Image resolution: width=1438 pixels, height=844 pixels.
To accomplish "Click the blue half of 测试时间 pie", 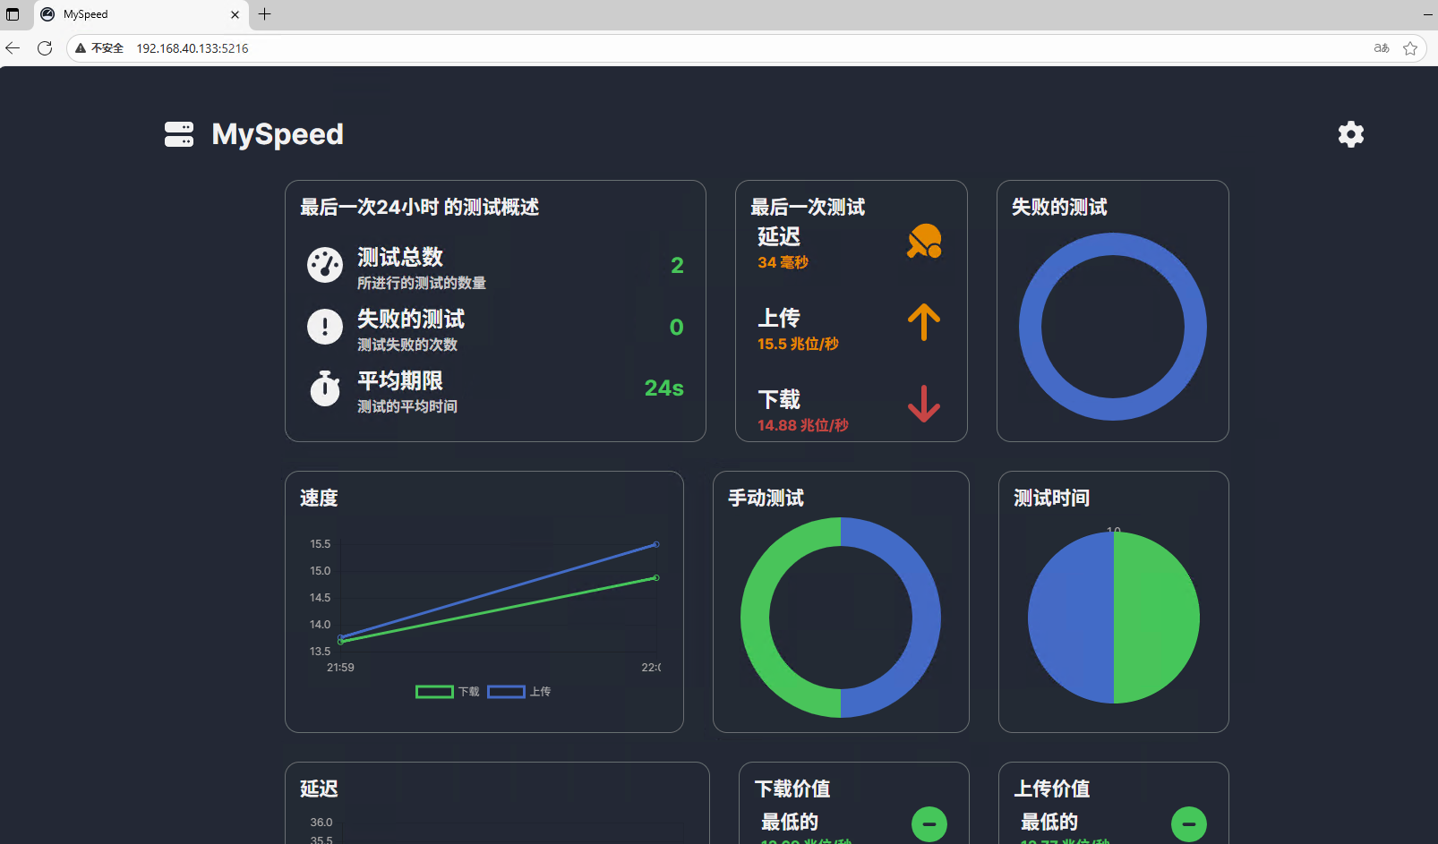I will click(1071, 618).
